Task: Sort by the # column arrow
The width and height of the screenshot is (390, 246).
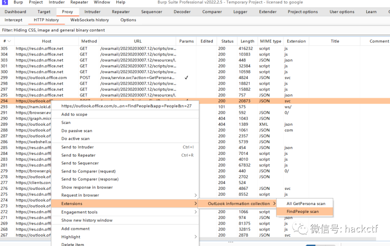Action: pyautogui.click(x=9, y=41)
